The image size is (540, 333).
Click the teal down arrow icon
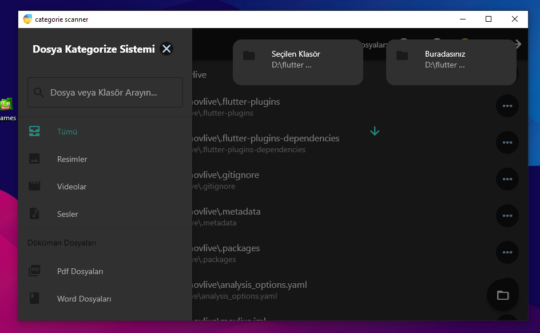[375, 131]
